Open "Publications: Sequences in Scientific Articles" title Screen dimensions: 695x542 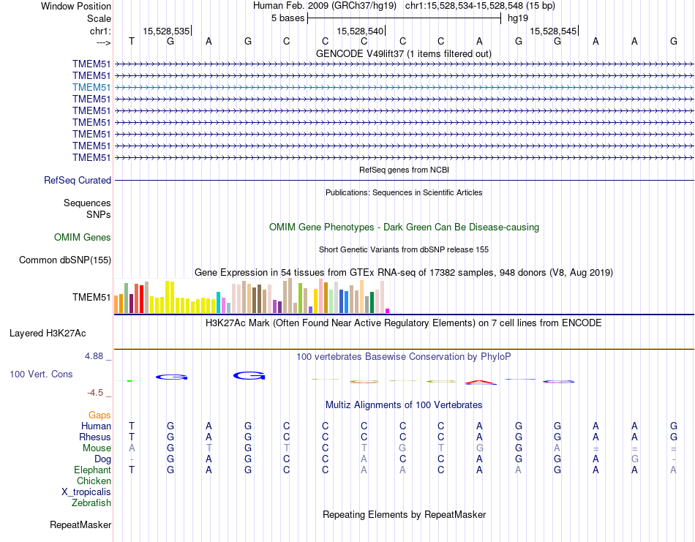pyautogui.click(x=404, y=192)
